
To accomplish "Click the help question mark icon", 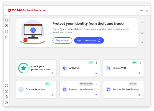I will [6, 91].
